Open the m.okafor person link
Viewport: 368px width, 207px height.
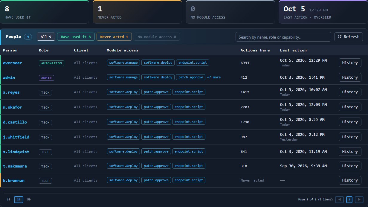[13, 107]
